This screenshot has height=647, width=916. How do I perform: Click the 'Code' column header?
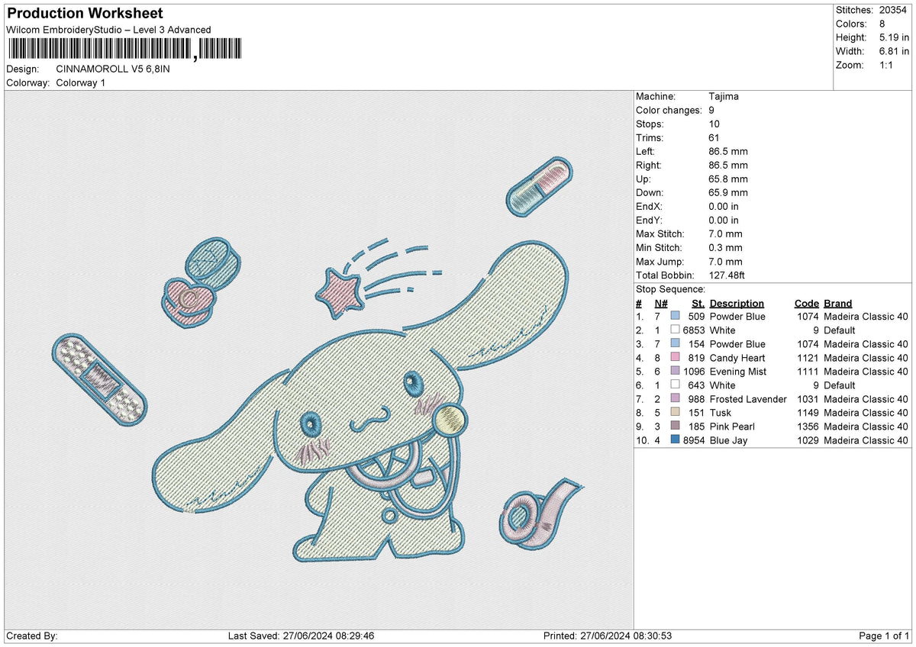(806, 303)
